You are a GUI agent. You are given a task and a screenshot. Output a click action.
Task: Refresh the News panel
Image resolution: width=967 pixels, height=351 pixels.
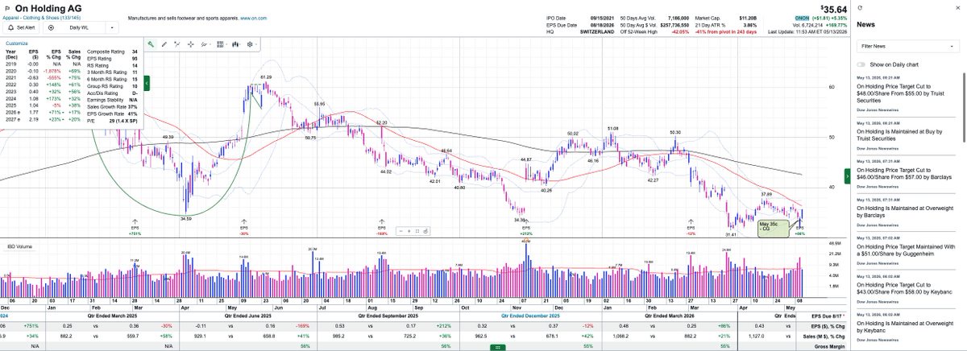pyautogui.click(x=861, y=6)
